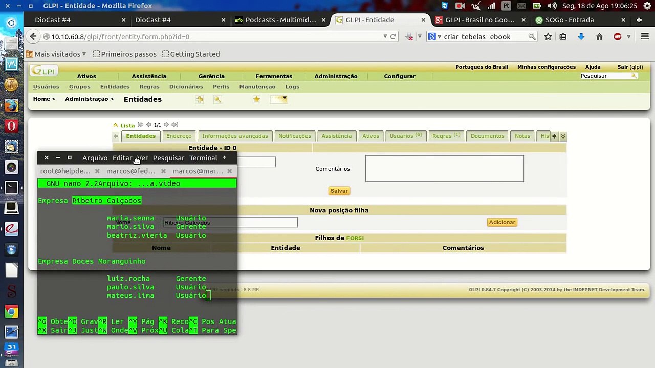Open Getting Started bookmark

click(190, 54)
